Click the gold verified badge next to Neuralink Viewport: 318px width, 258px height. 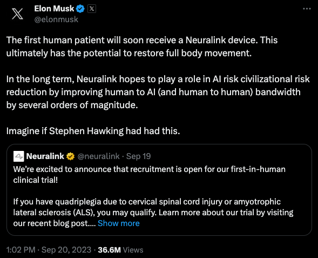[x=70, y=156]
